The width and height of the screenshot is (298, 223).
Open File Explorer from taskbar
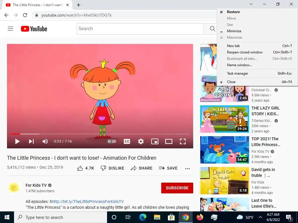click(x=157, y=217)
